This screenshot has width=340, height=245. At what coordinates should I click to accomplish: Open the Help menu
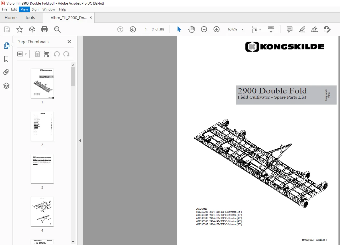62,9
